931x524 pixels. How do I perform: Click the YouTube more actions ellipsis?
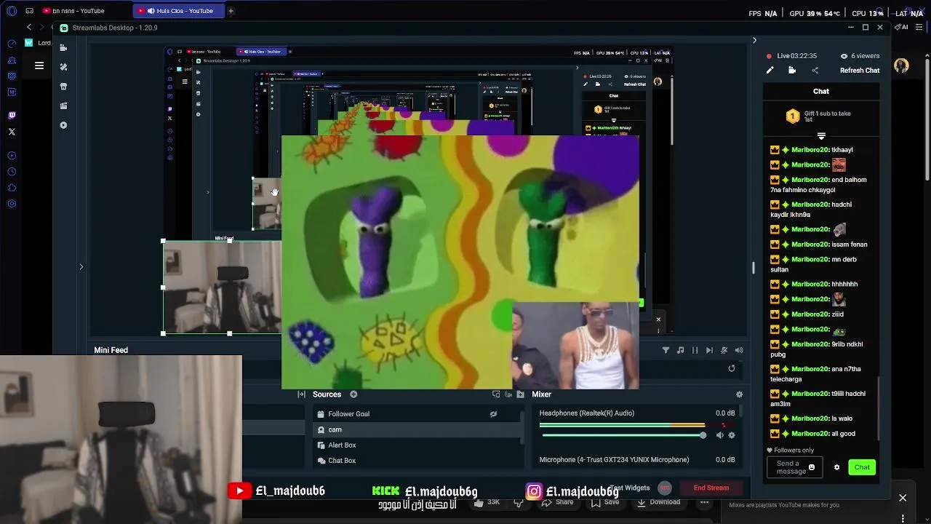(x=704, y=502)
